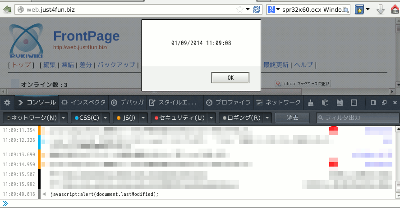Click the 消去 clear console button
The height and width of the screenshot is (208, 400).
click(292, 118)
